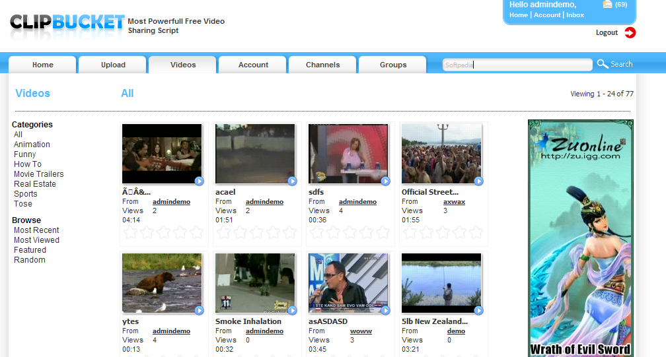Click play icon on Official Street video
Viewport: 666px width, 357px height.
[x=478, y=181]
